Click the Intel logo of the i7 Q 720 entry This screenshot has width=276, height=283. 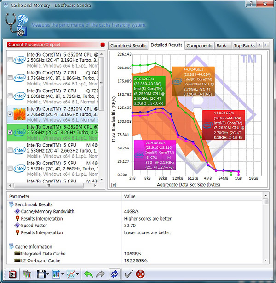(19, 96)
